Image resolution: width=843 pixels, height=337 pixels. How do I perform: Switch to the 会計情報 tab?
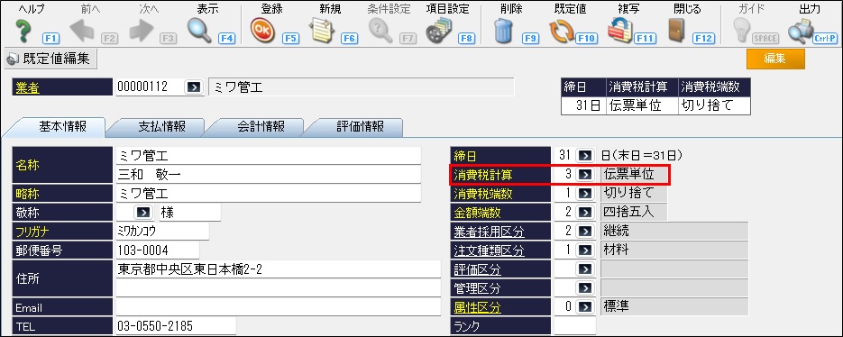pos(261,126)
